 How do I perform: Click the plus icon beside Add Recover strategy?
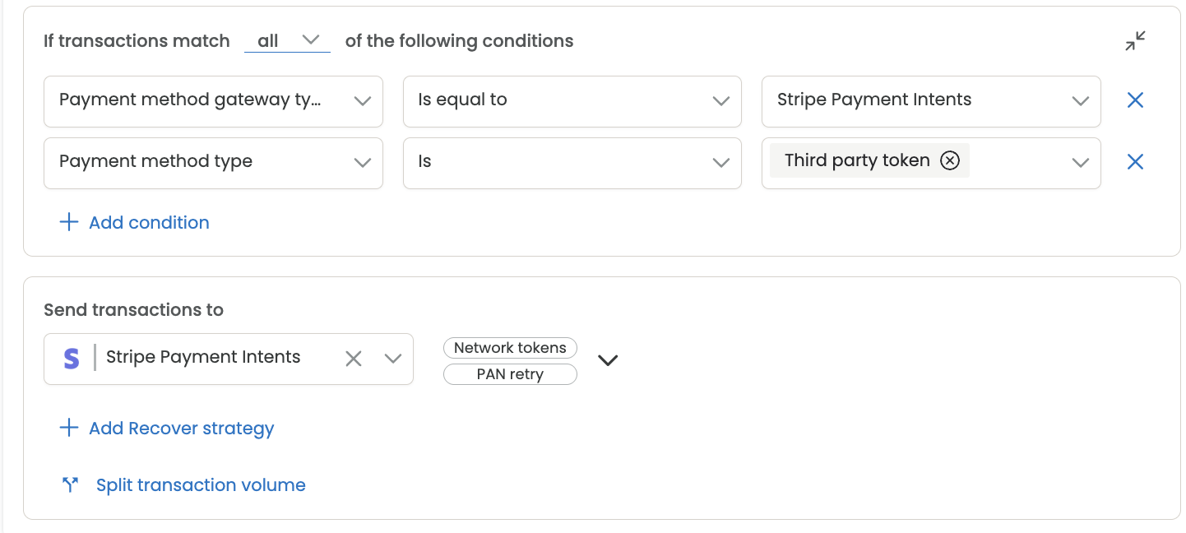tap(69, 428)
